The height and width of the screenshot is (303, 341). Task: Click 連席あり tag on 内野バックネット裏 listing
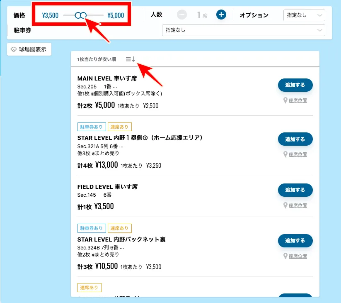120,228
